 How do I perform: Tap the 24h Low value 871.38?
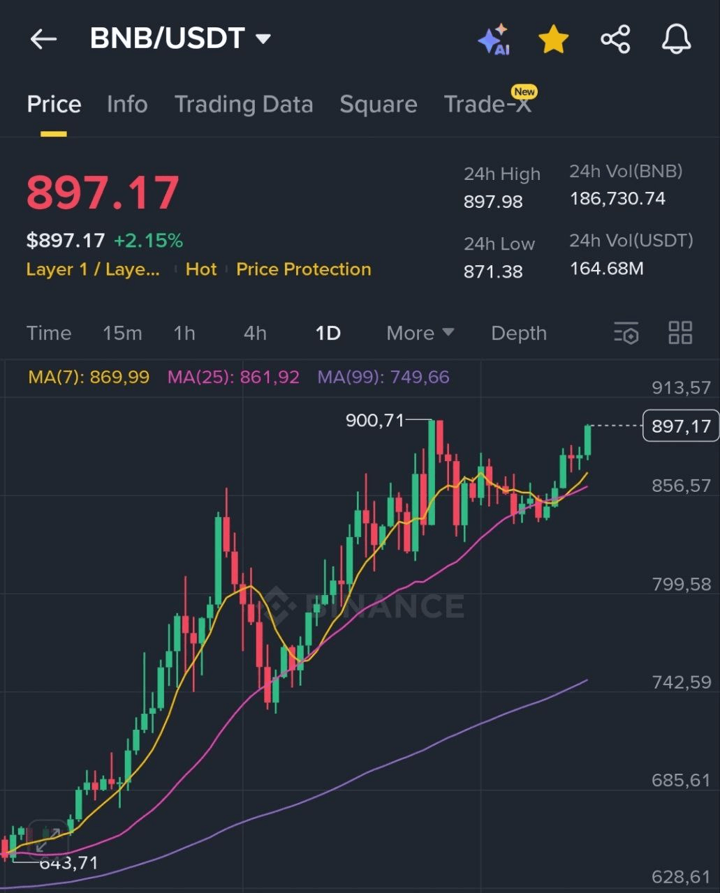coord(493,272)
